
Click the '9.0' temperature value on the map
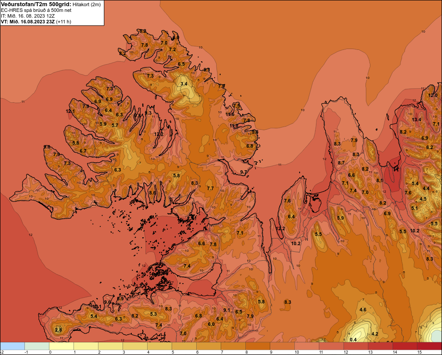(47, 147)
